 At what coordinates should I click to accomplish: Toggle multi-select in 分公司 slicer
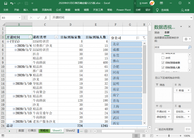(138, 38)
